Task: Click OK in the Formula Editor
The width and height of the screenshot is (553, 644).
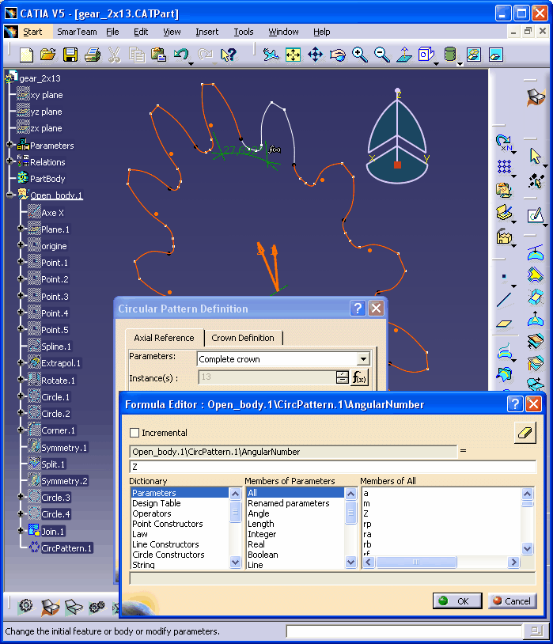Action: pos(457,600)
